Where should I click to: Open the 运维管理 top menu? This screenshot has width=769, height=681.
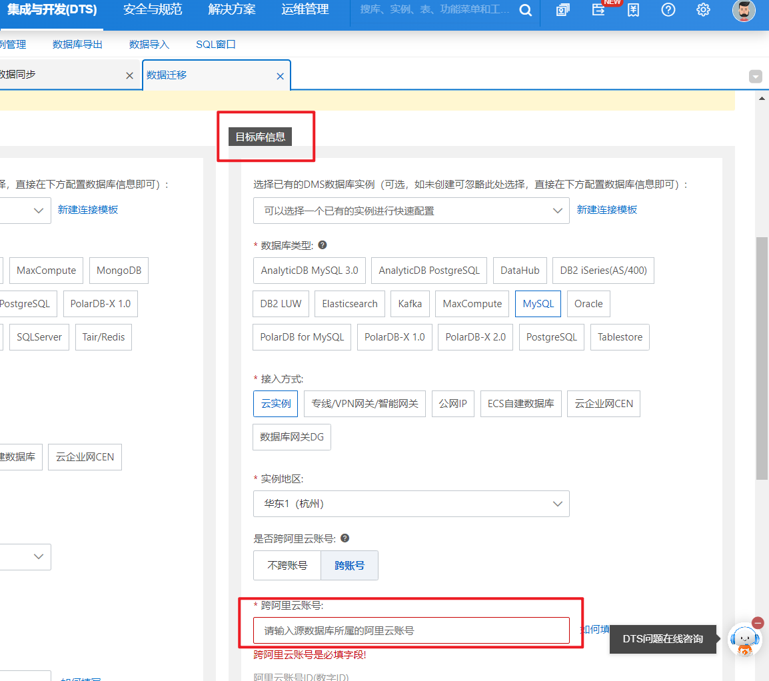pyautogui.click(x=305, y=10)
